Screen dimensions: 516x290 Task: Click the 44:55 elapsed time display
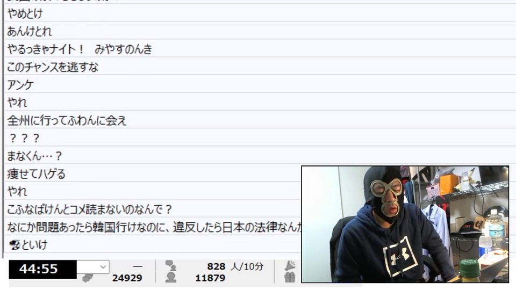click(x=42, y=269)
